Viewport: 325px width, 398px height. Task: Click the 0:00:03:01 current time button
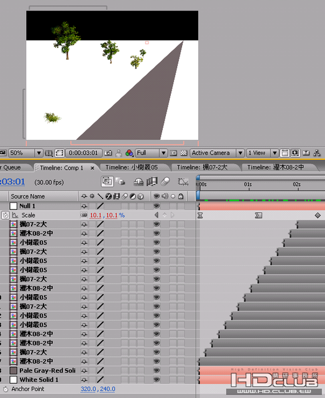pos(84,153)
